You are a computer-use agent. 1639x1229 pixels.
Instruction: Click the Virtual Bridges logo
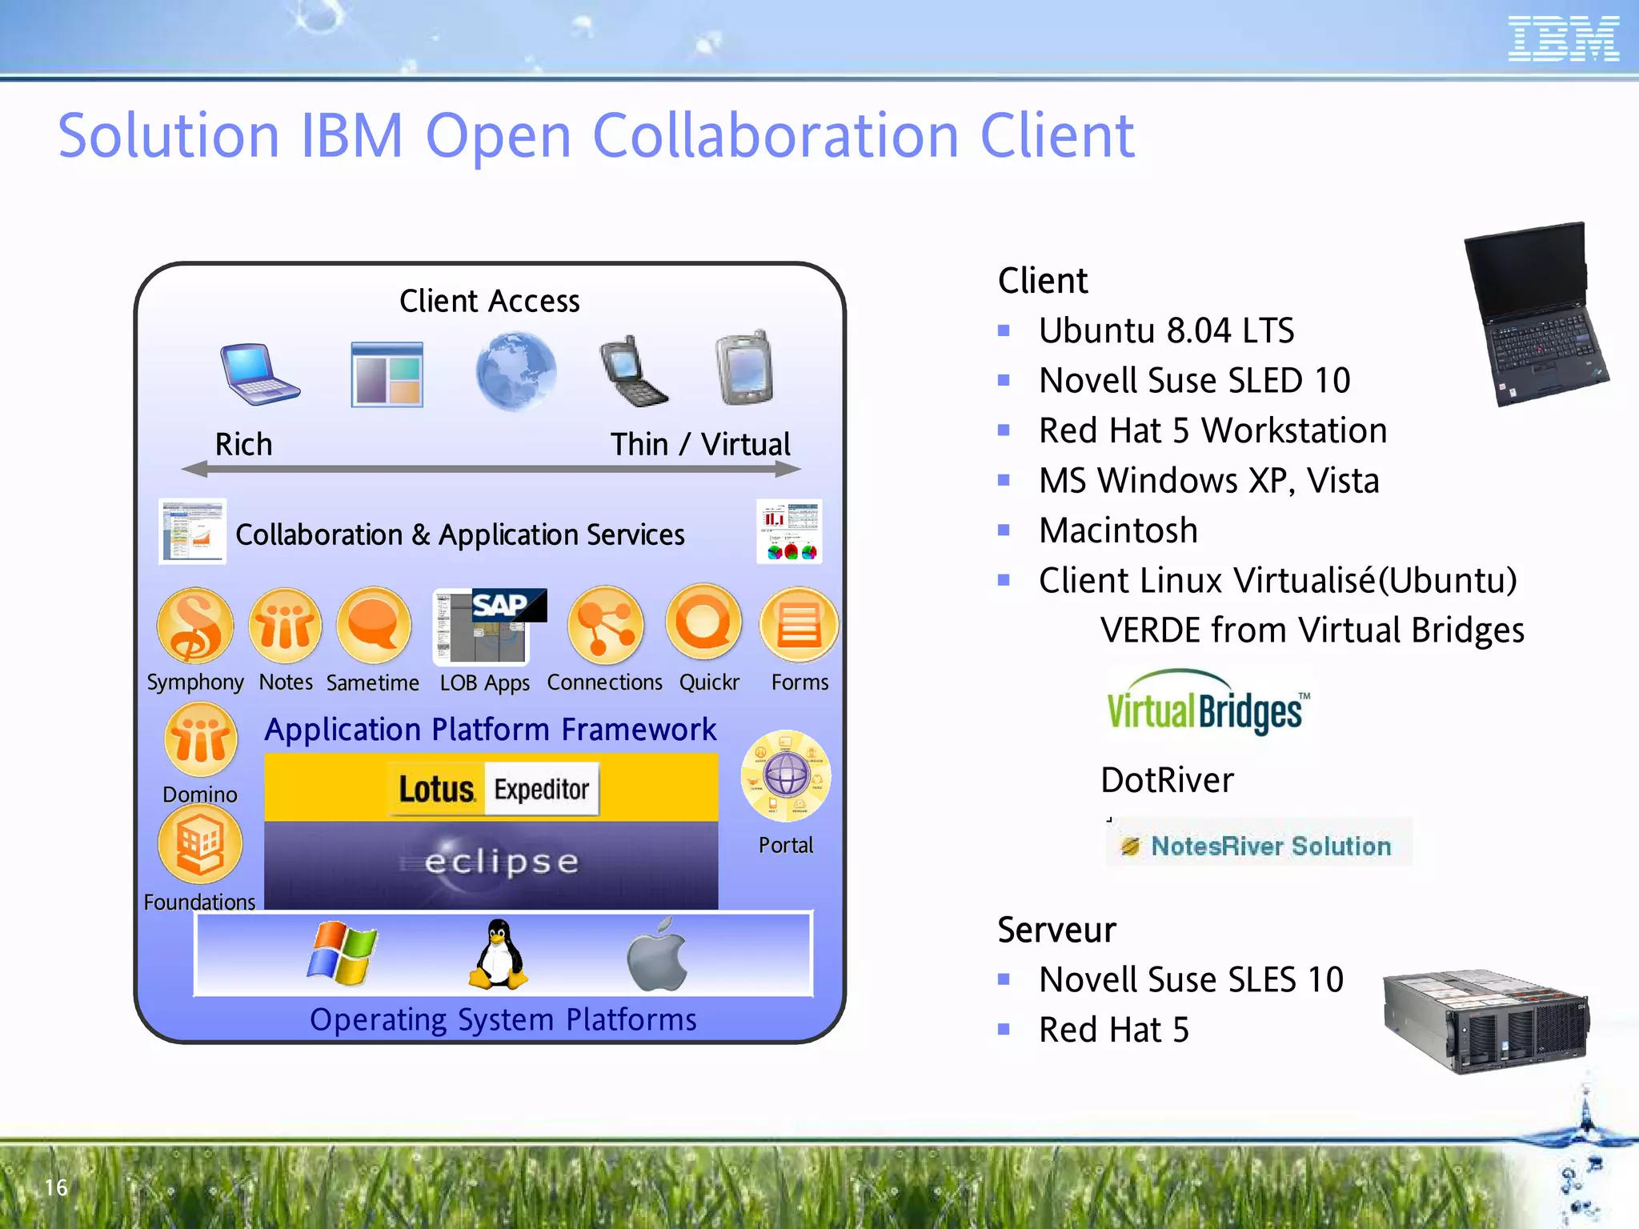coord(1208,702)
